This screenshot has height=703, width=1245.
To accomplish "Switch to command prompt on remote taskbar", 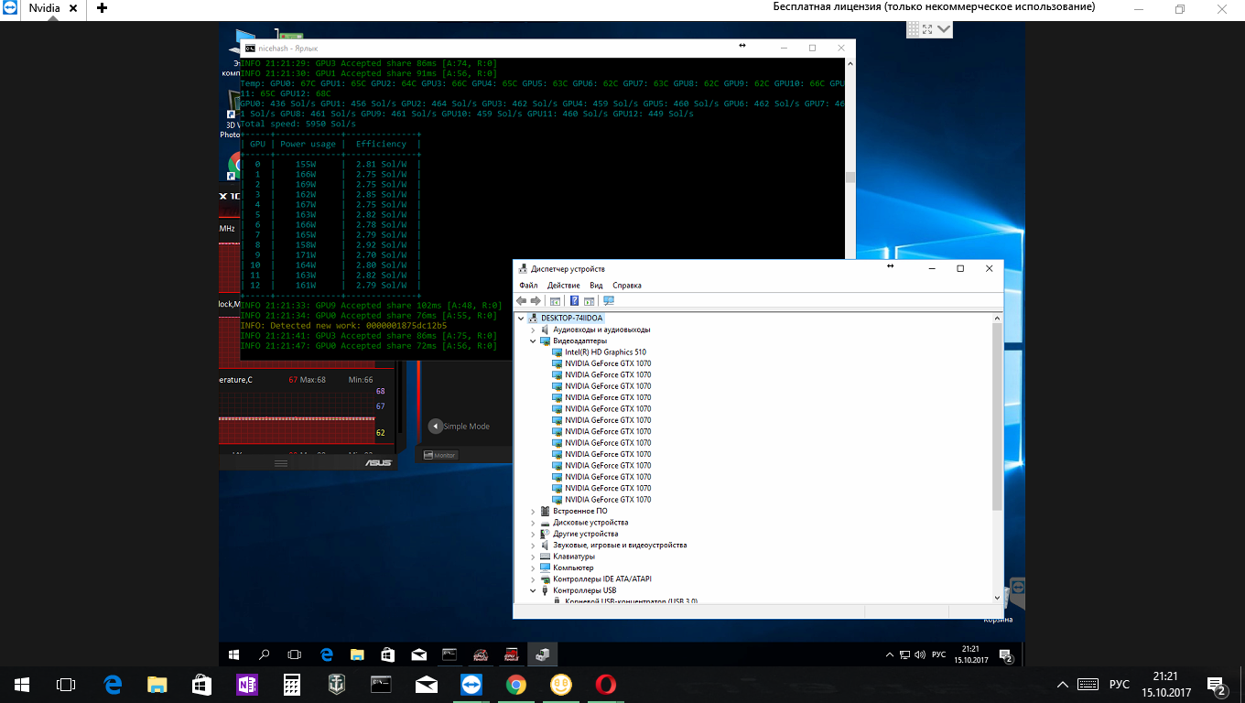I will point(449,654).
